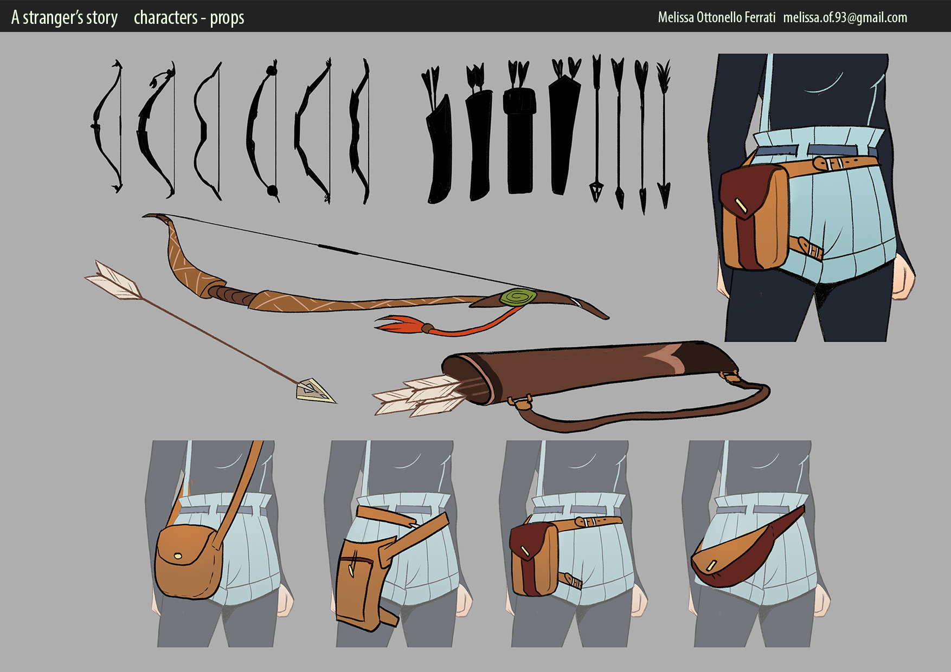Select the bow silhouette with round ball tips

(x=263, y=130)
